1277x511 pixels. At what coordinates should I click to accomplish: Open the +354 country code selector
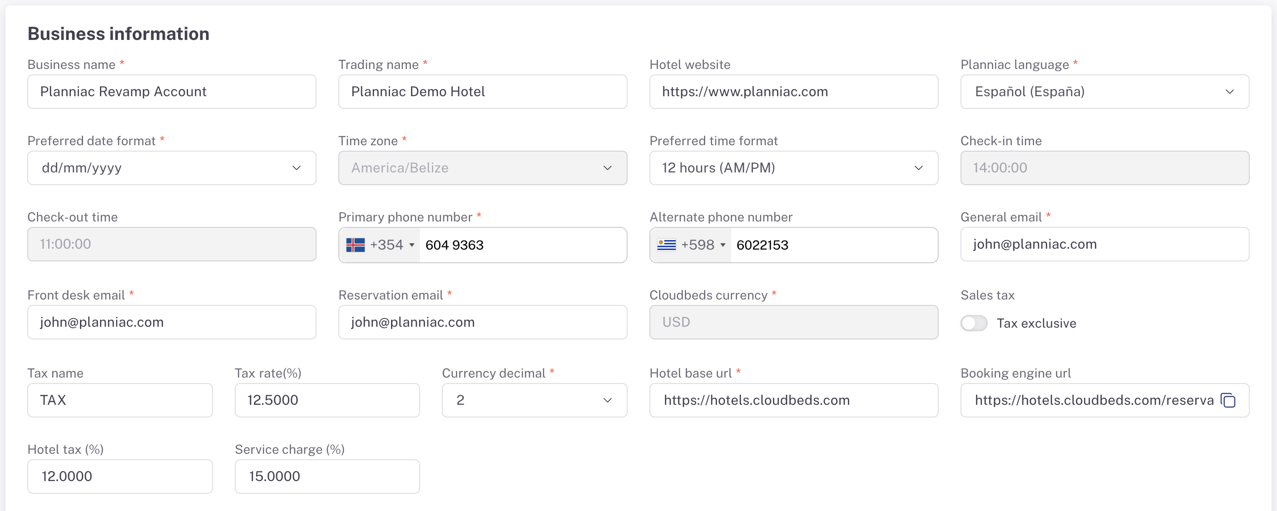[380, 245]
